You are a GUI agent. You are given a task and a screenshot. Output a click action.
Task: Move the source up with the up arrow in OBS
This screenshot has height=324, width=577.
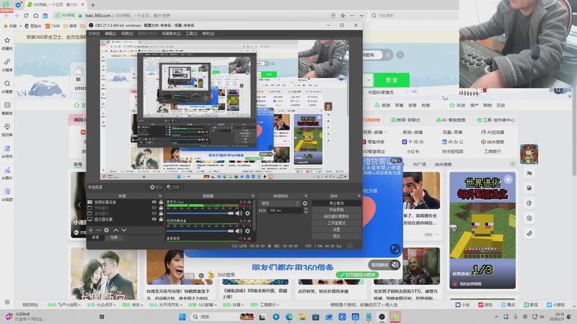pyautogui.click(x=116, y=230)
